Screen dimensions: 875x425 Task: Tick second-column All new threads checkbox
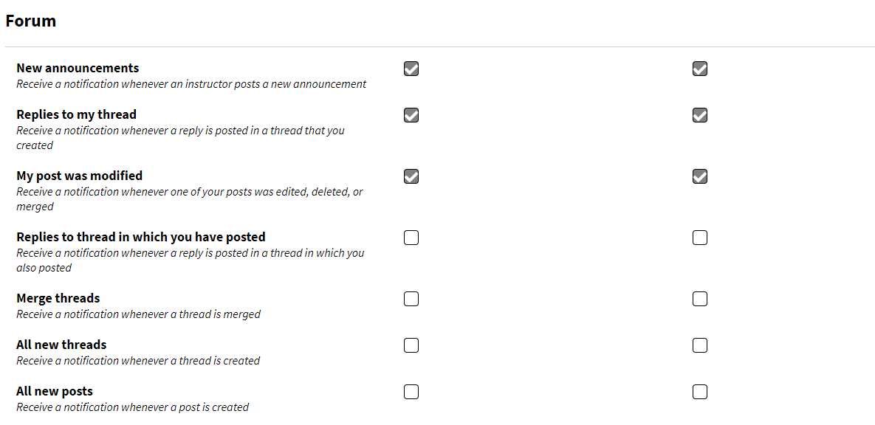(x=700, y=345)
